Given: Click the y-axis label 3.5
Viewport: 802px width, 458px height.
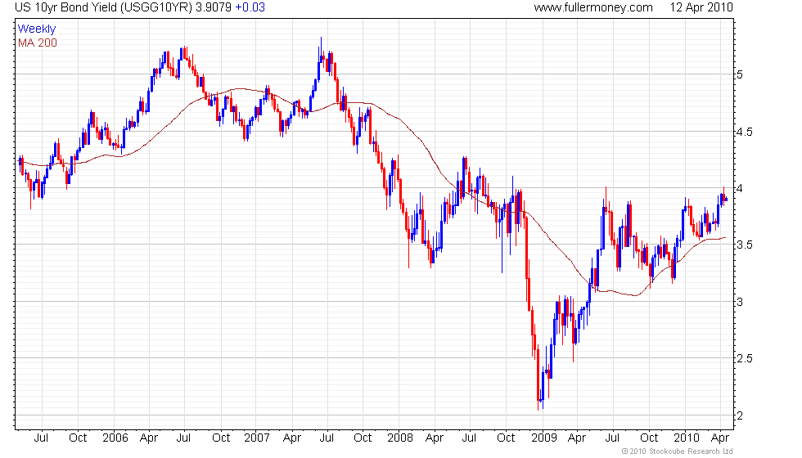Looking at the screenshot, I should (x=744, y=245).
